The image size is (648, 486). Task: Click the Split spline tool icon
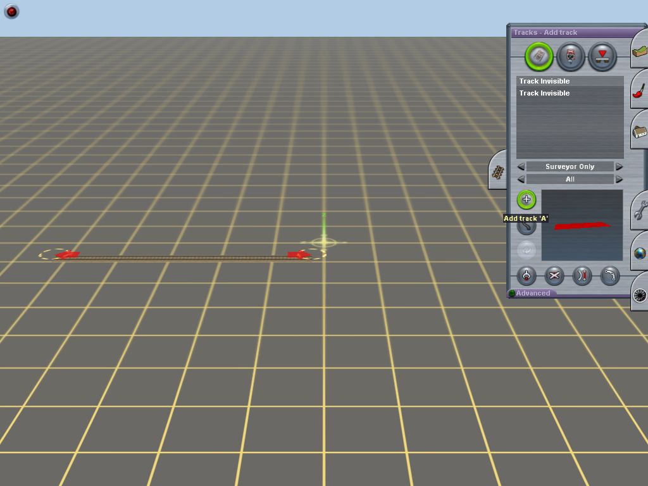(526, 275)
